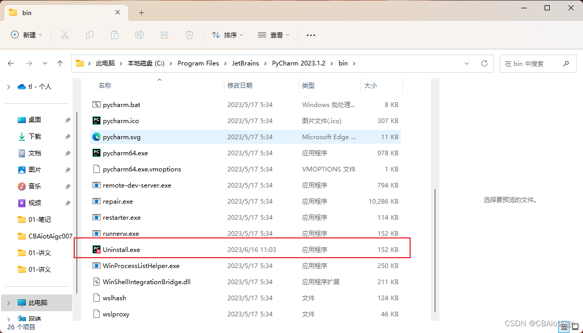Open address bar history dropdown
This screenshot has height=333, width=583.
point(467,63)
